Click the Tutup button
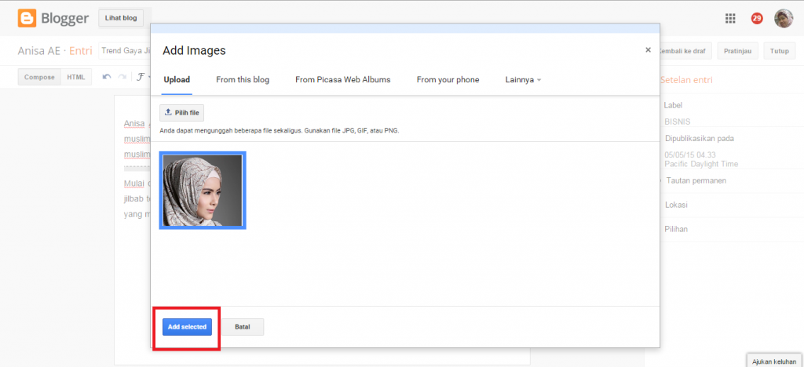This screenshot has height=367, width=804. pos(780,51)
